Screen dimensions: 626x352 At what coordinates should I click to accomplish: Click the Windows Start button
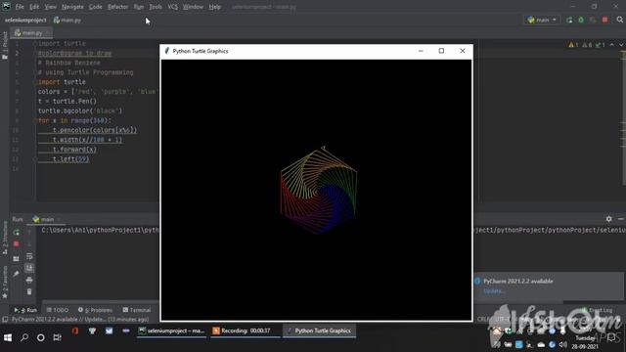tap(8, 337)
